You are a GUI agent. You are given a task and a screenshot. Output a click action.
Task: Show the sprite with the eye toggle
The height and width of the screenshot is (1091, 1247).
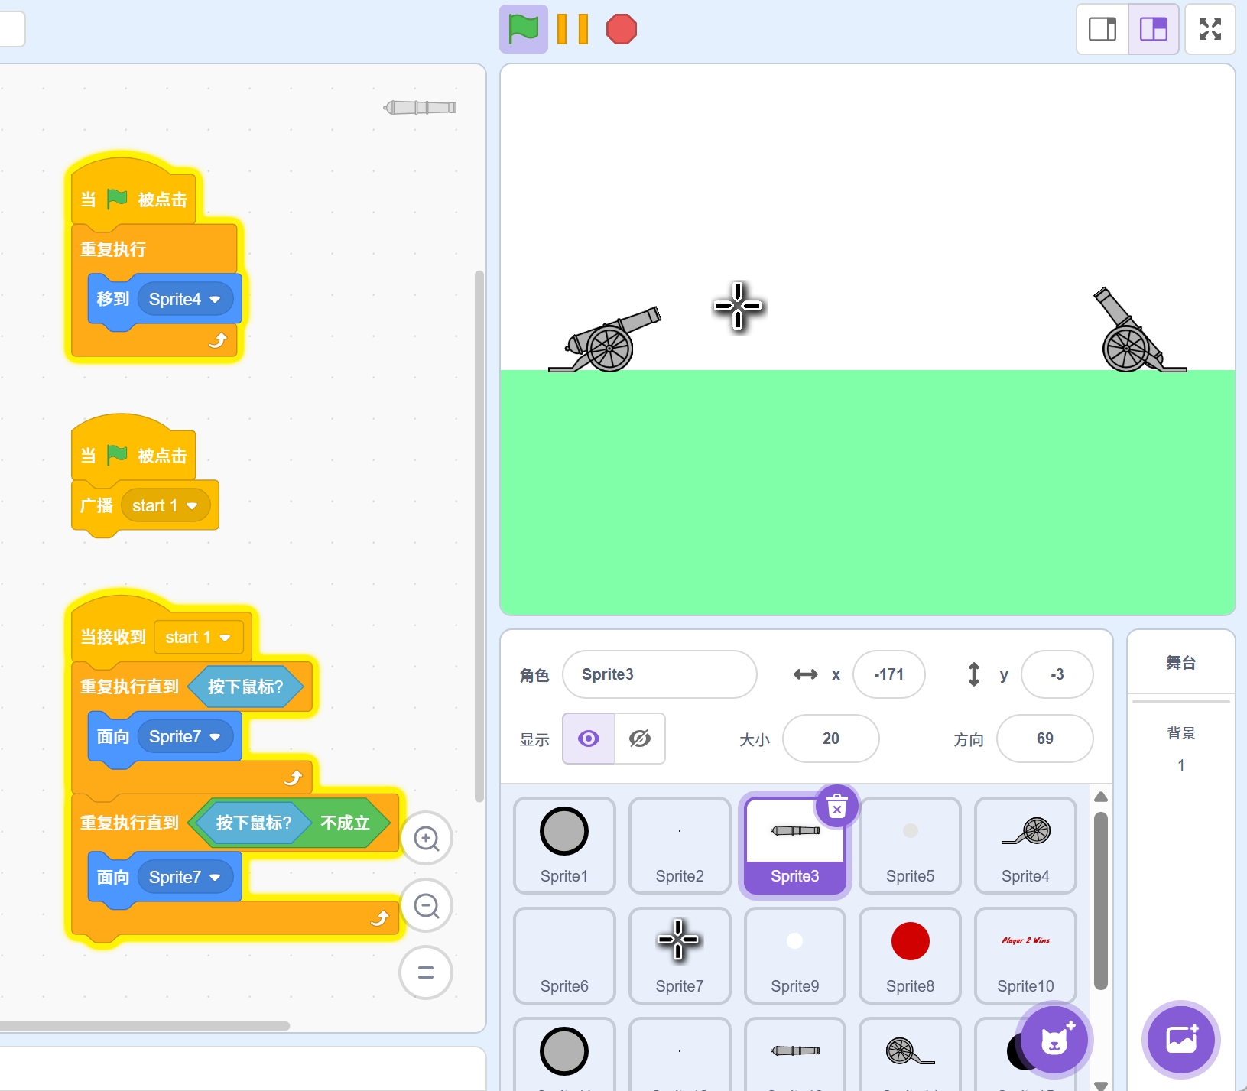coord(589,739)
